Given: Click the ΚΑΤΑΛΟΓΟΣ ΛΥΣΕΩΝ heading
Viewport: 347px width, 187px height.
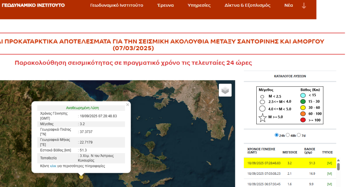Looking at the screenshot, I should click(290, 76).
